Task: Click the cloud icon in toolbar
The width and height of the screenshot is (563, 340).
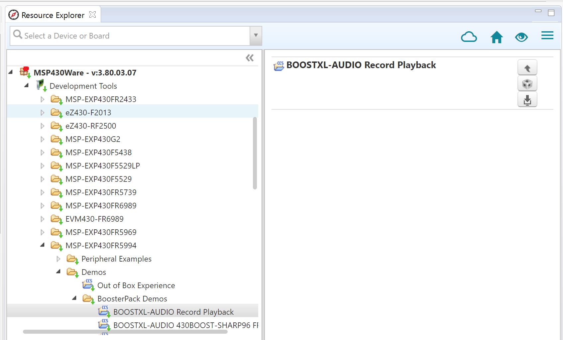Action: [x=469, y=37]
